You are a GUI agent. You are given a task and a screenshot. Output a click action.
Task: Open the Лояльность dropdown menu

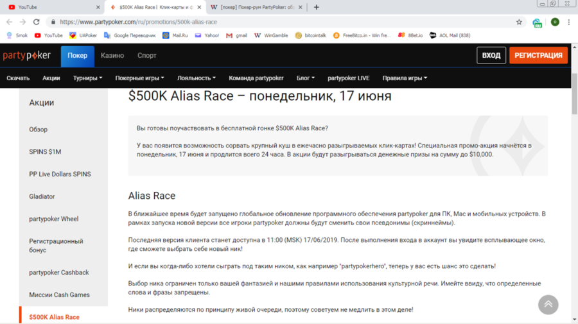[196, 78]
